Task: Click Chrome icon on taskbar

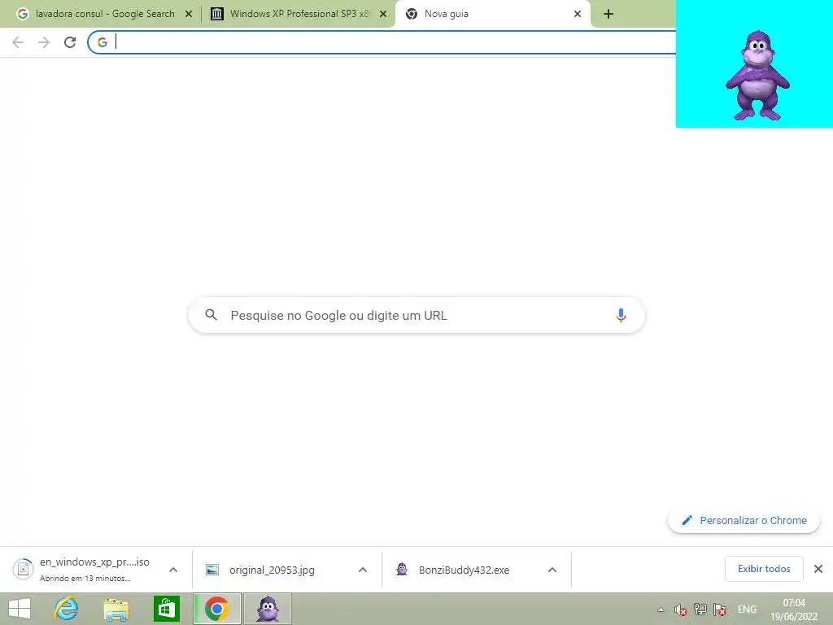Action: (x=216, y=609)
